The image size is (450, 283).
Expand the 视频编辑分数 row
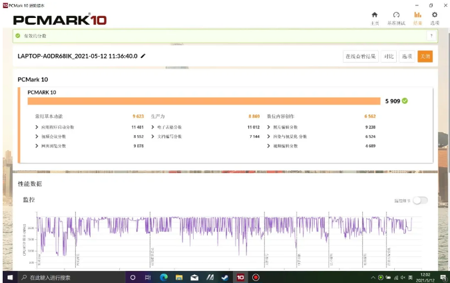click(269, 145)
